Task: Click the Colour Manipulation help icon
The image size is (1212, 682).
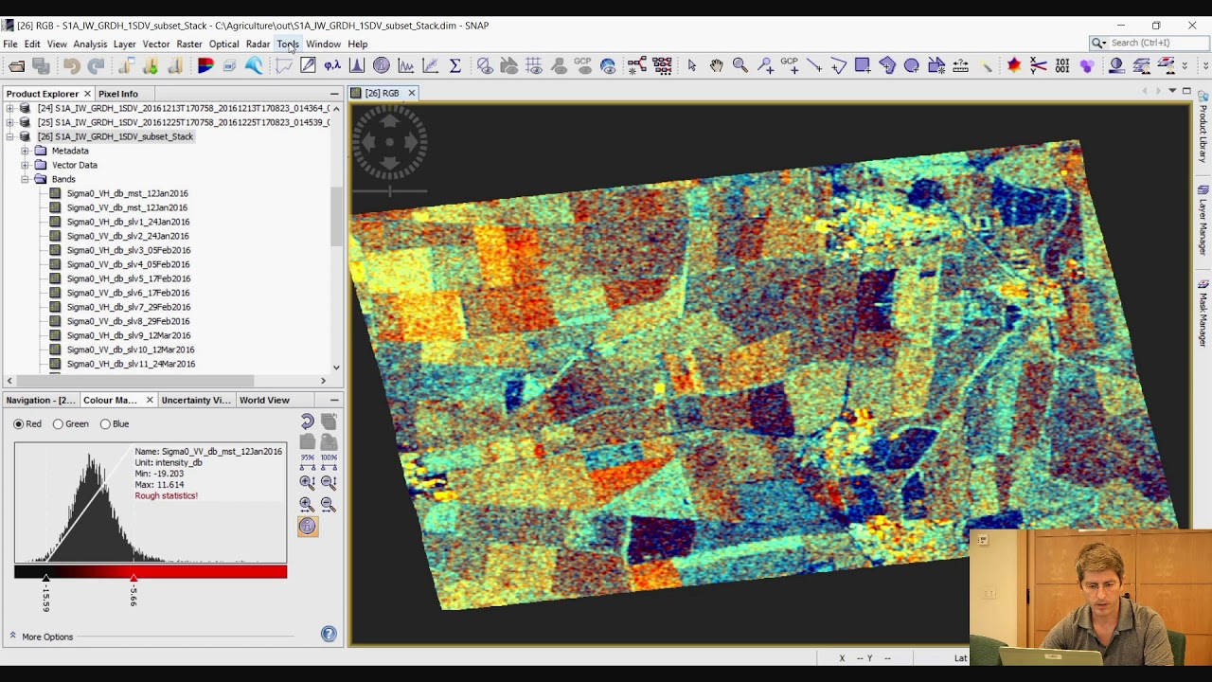Action: tap(329, 634)
